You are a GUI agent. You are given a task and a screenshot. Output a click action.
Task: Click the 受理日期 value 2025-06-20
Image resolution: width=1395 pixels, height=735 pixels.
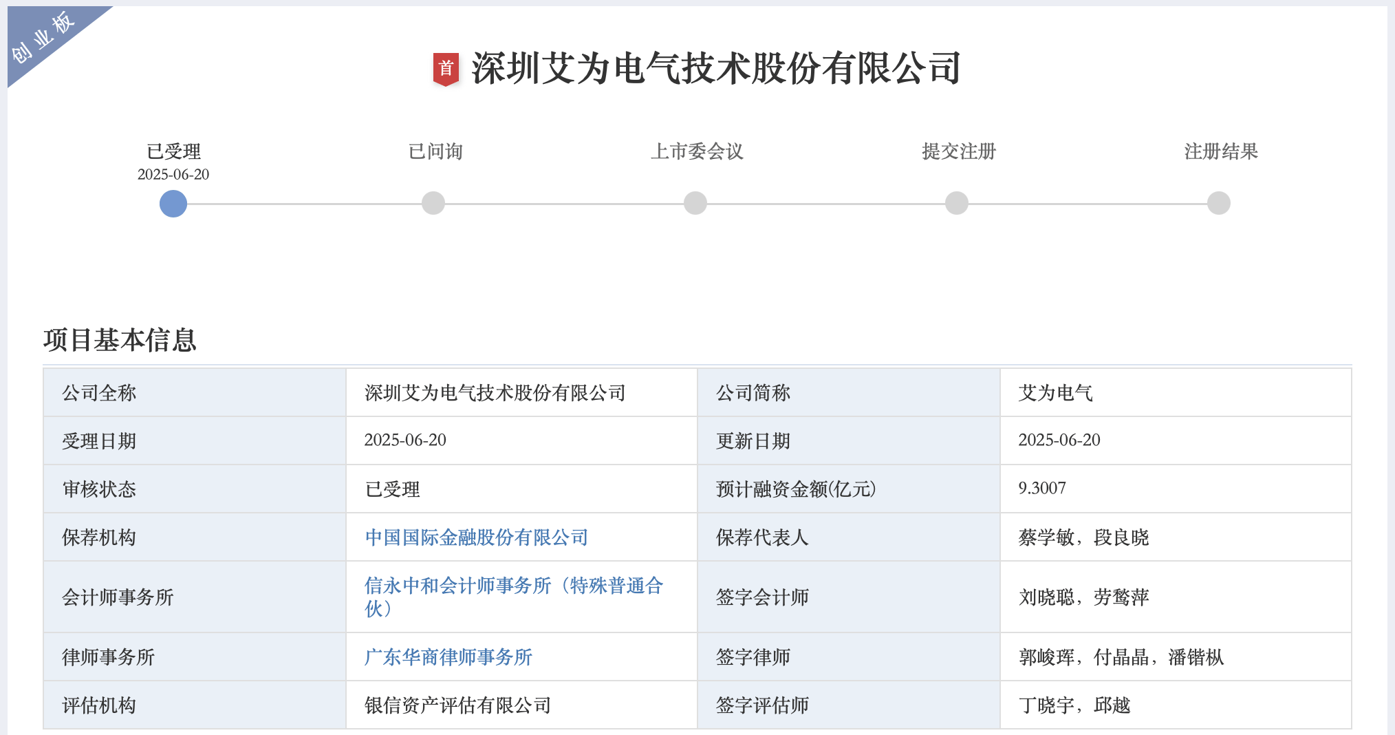[x=521, y=440]
